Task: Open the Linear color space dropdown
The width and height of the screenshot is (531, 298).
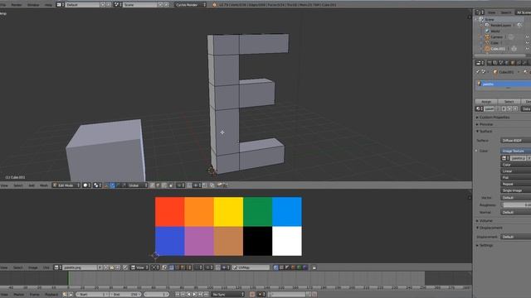Action: (515, 171)
